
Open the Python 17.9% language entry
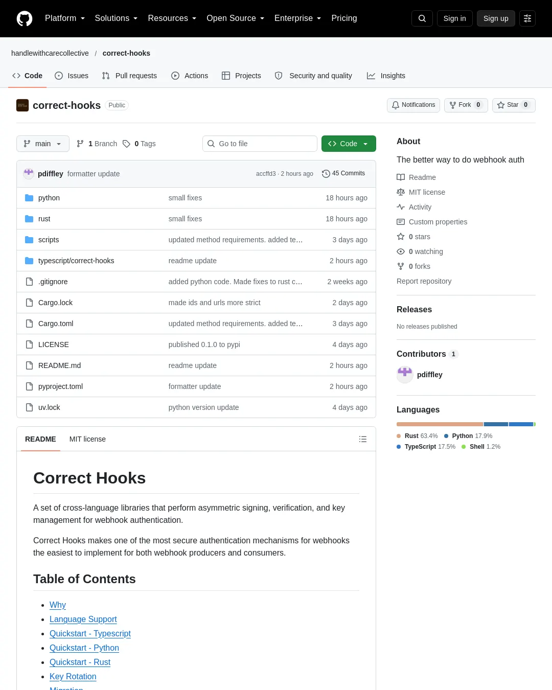tap(468, 436)
